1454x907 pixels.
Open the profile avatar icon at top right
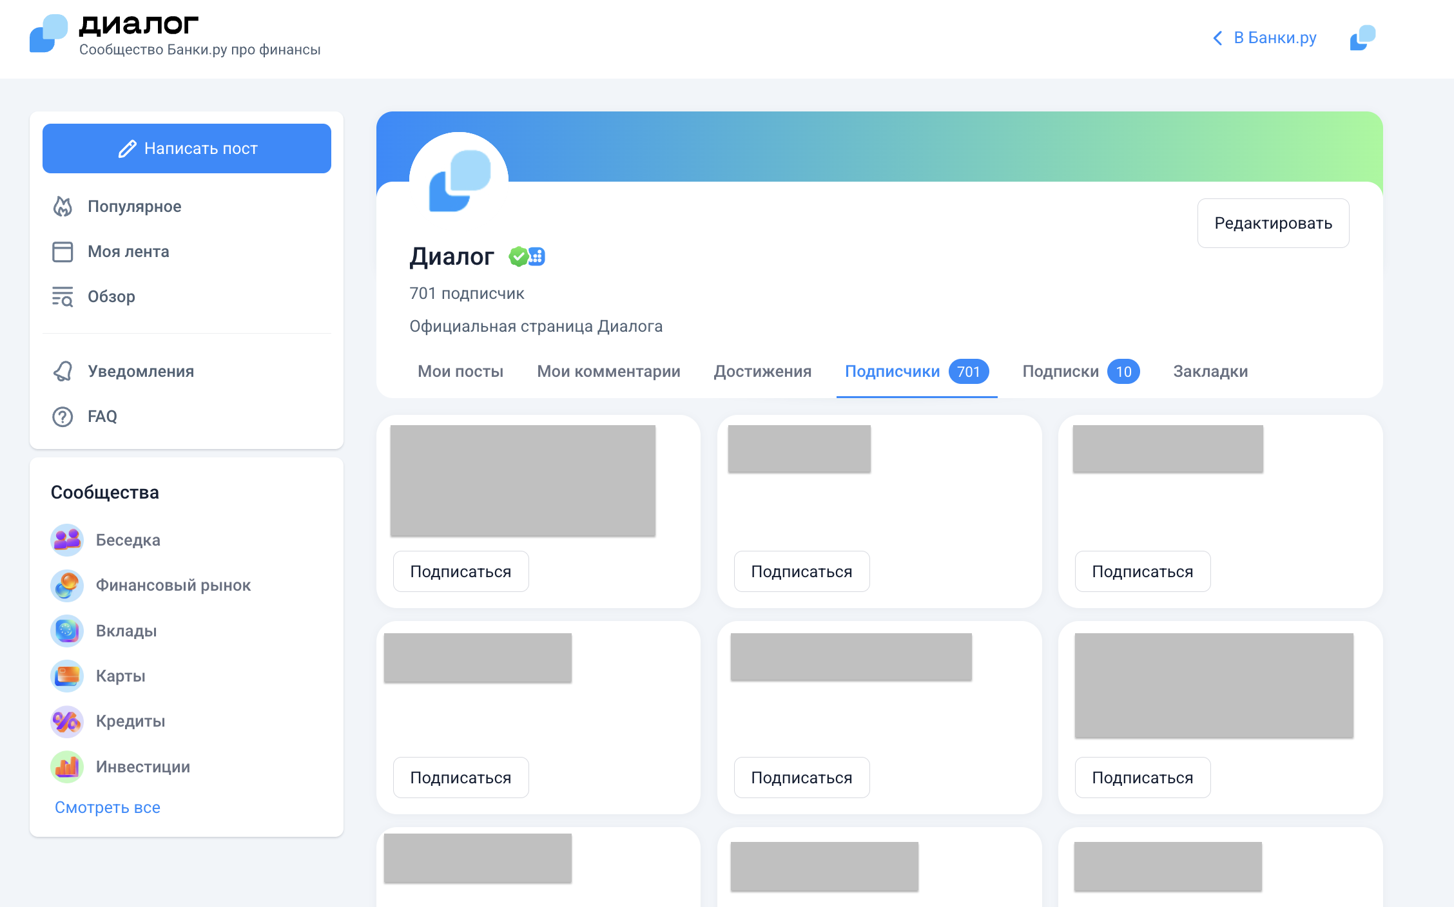click(x=1362, y=38)
